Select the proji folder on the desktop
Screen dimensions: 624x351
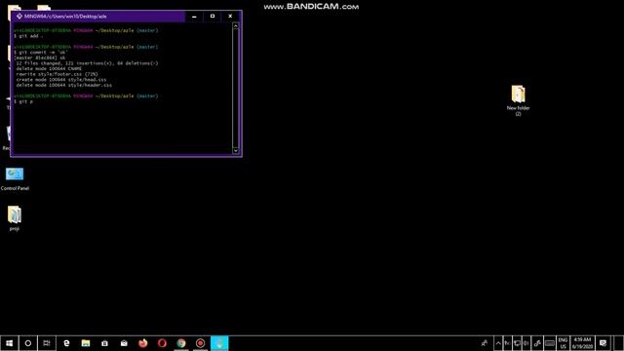[x=15, y=218]
